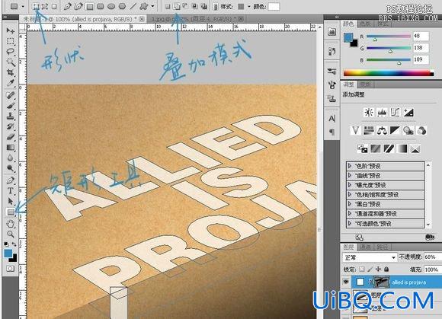The image size is (442, 319).
Task: Hide the 'allied is projava' layer
Action: point(345,282)
